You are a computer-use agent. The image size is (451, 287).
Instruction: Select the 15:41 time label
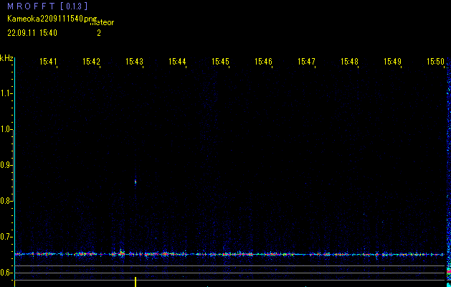click(48, 62)
